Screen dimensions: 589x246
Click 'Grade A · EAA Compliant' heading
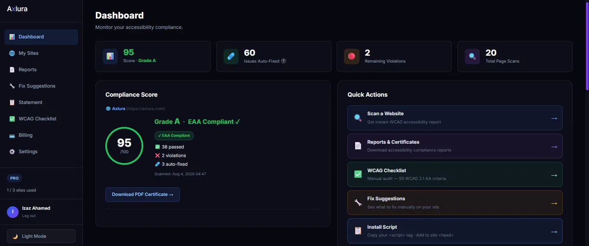tap(197, 122)
